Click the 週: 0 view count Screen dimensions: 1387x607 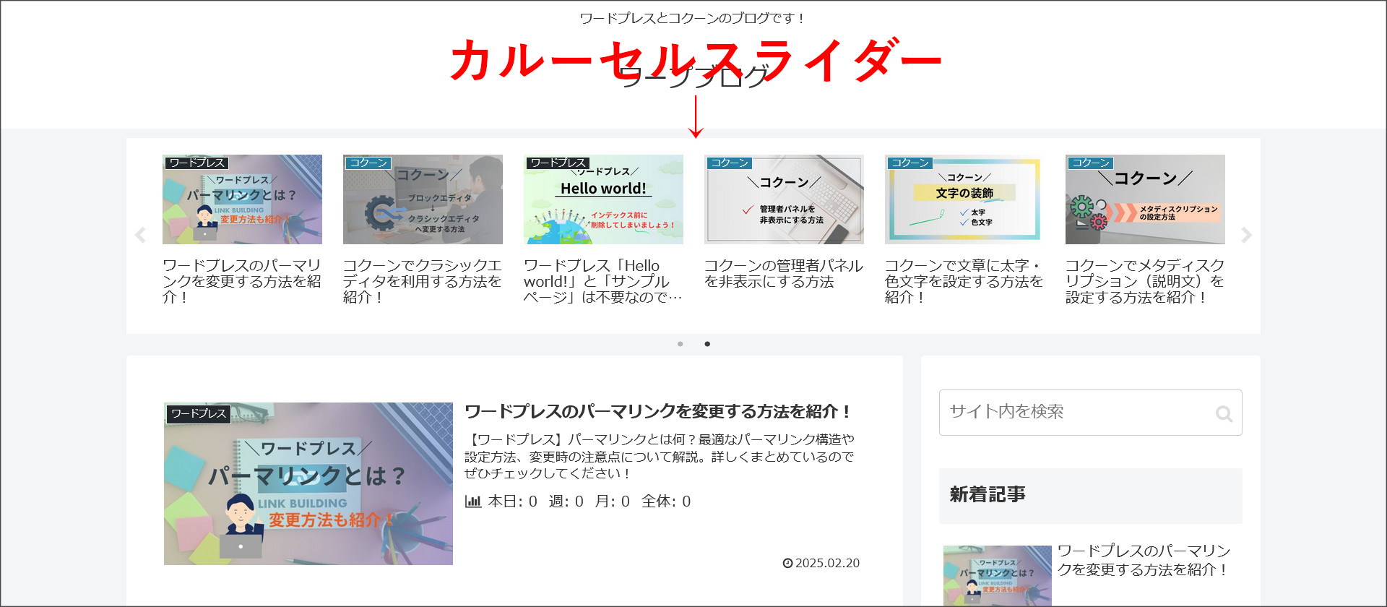tap(566, 501)
